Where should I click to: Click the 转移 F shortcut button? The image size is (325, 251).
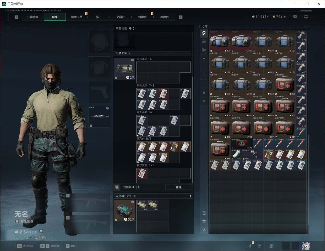coord(70,246)
